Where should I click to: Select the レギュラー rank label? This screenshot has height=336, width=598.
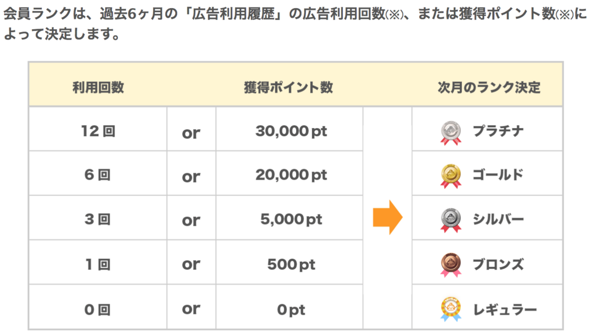click(505, 309)
